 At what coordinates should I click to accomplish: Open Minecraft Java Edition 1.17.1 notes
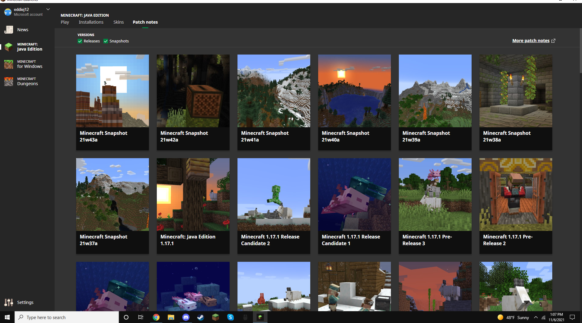click(193, 206)
